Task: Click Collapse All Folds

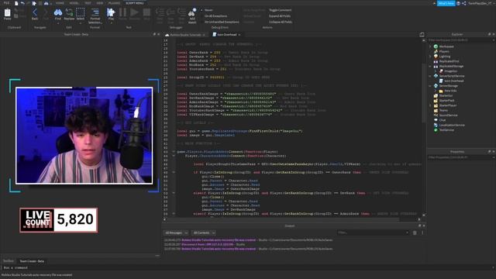Action: pyautogui.click(x=281, y=22)
